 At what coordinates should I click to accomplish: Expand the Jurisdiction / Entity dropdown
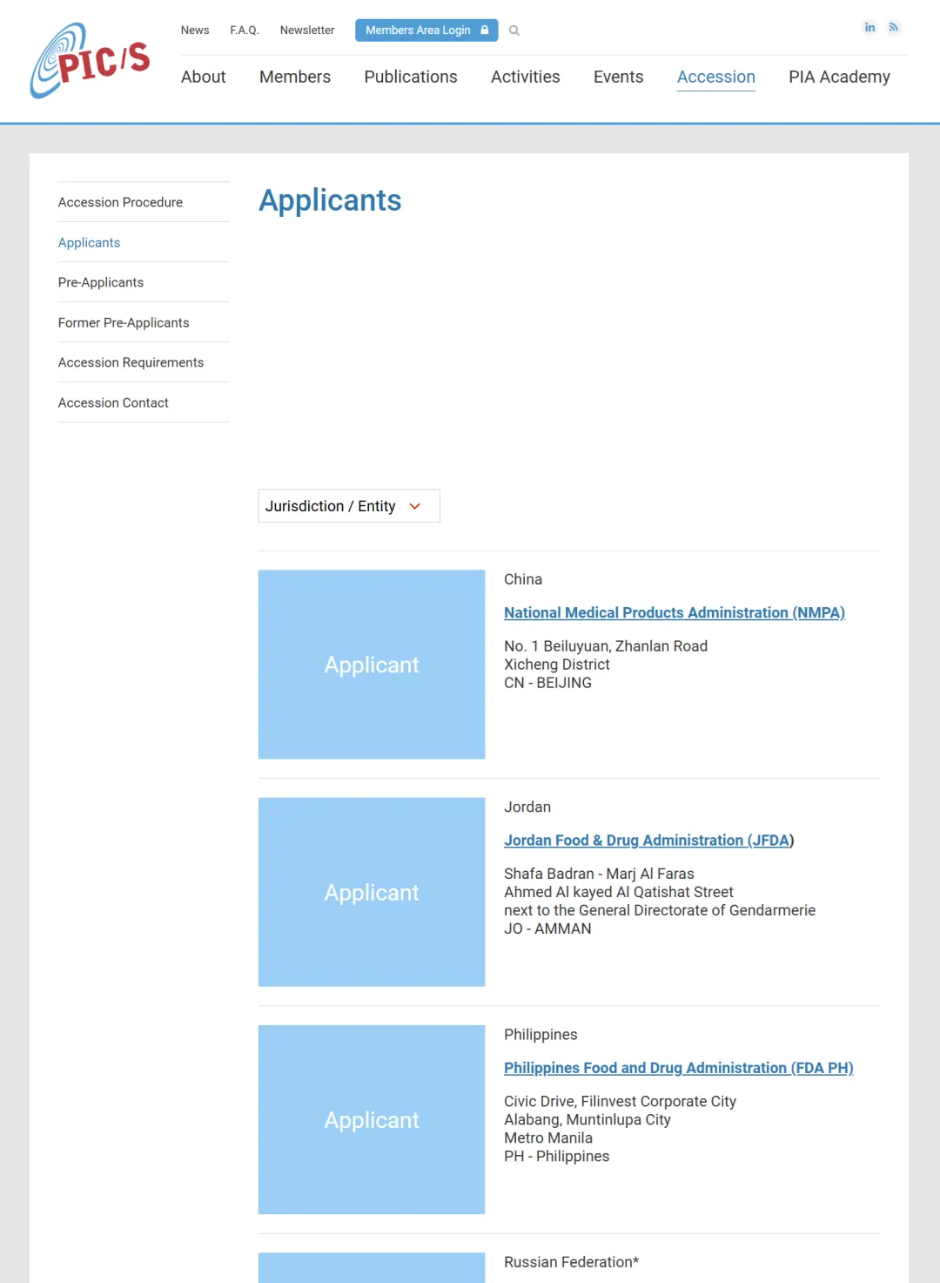click(349, 506)
